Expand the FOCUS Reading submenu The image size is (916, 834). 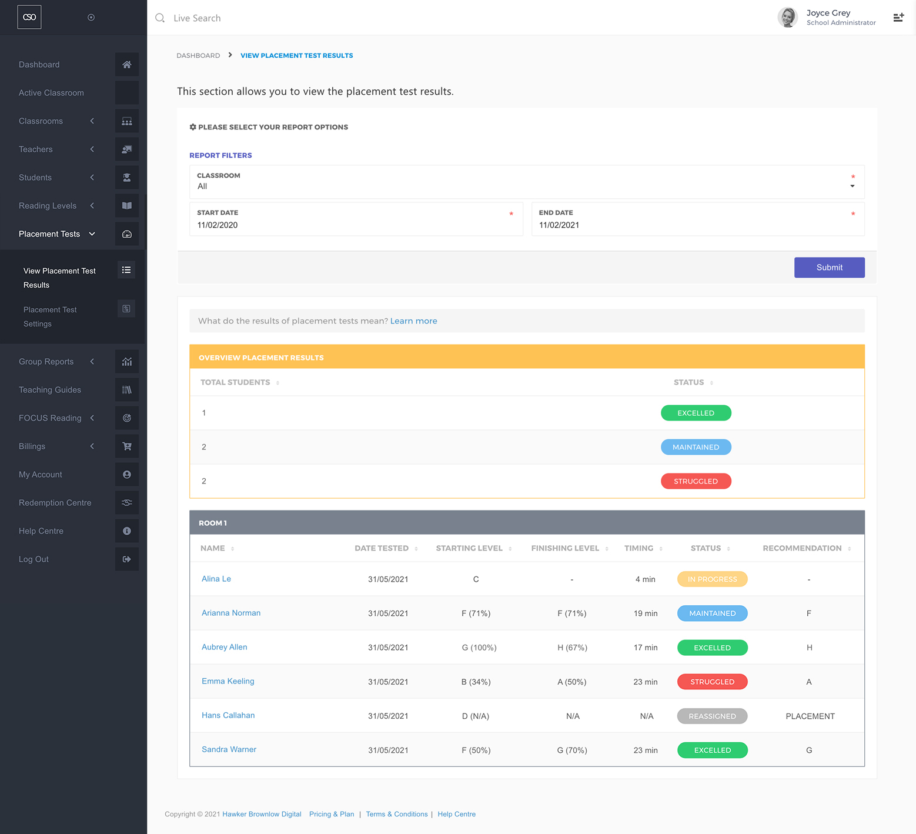[92, 418]
